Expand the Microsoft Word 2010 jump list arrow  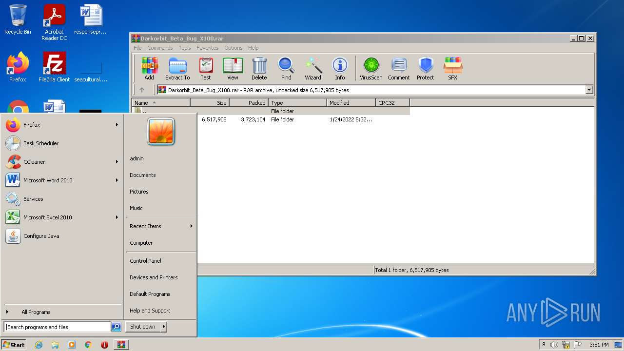(x=117, y=180)
